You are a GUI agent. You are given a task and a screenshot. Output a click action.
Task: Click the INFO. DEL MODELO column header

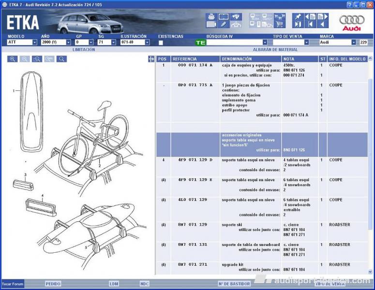[x=347, y=59]
